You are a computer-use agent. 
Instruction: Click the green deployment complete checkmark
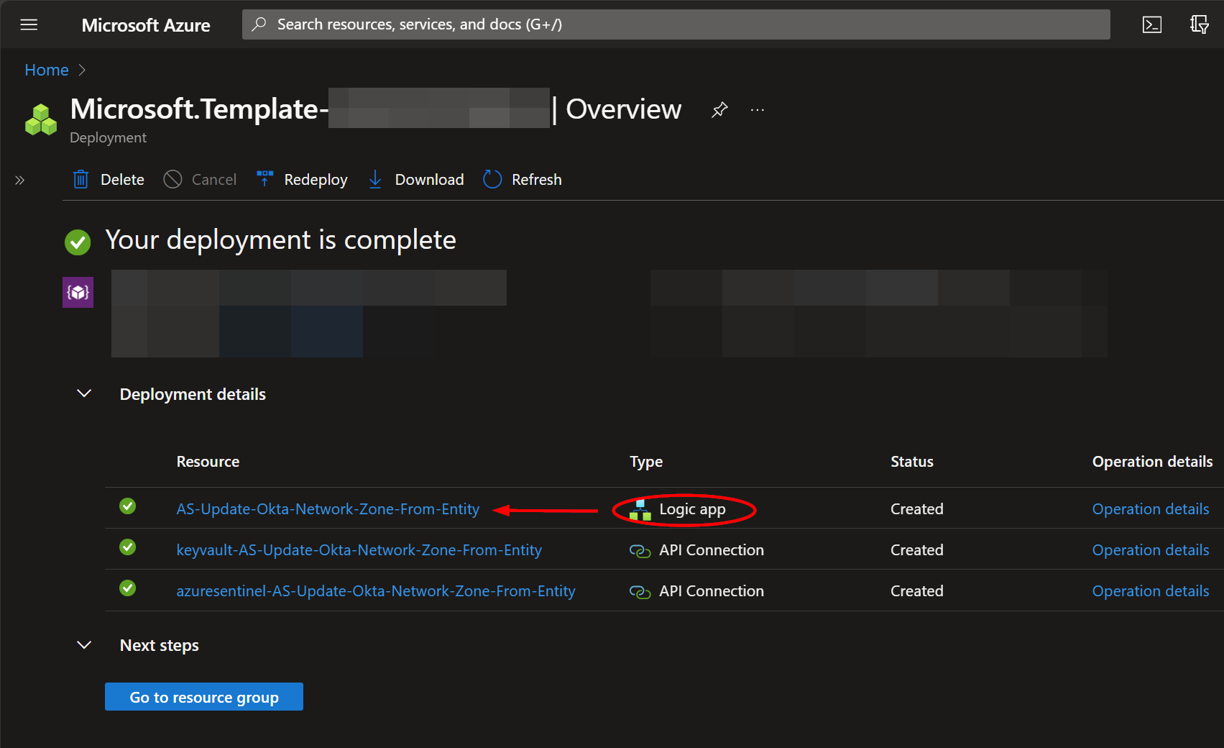[78, 242]
